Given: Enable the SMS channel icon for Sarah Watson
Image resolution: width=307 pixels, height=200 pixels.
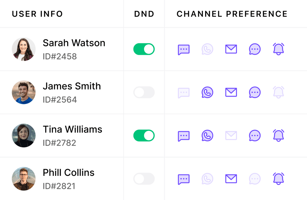Looking at the screenshot, I should [x=184, y=49].
